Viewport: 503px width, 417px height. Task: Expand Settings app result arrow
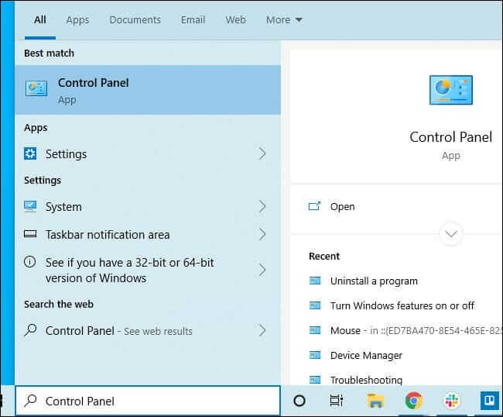(x=262, y=154)
